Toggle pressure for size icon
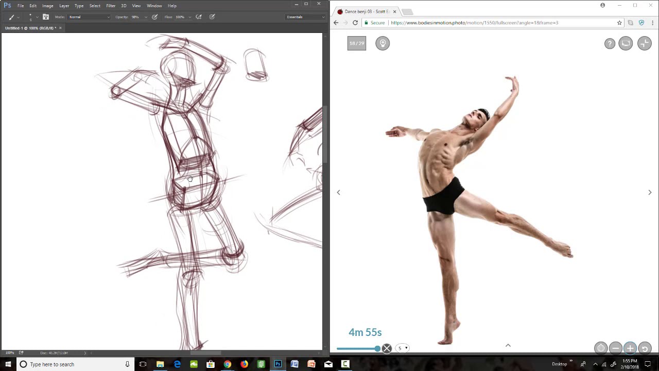659x371 pixels. point(212,17)
